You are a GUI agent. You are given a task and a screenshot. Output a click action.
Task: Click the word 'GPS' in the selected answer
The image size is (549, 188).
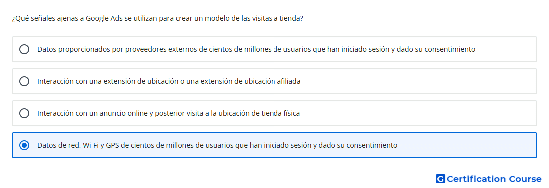click(112, 145)
